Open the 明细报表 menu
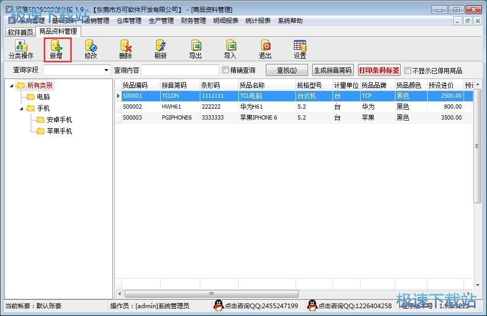 coord(226,21)
